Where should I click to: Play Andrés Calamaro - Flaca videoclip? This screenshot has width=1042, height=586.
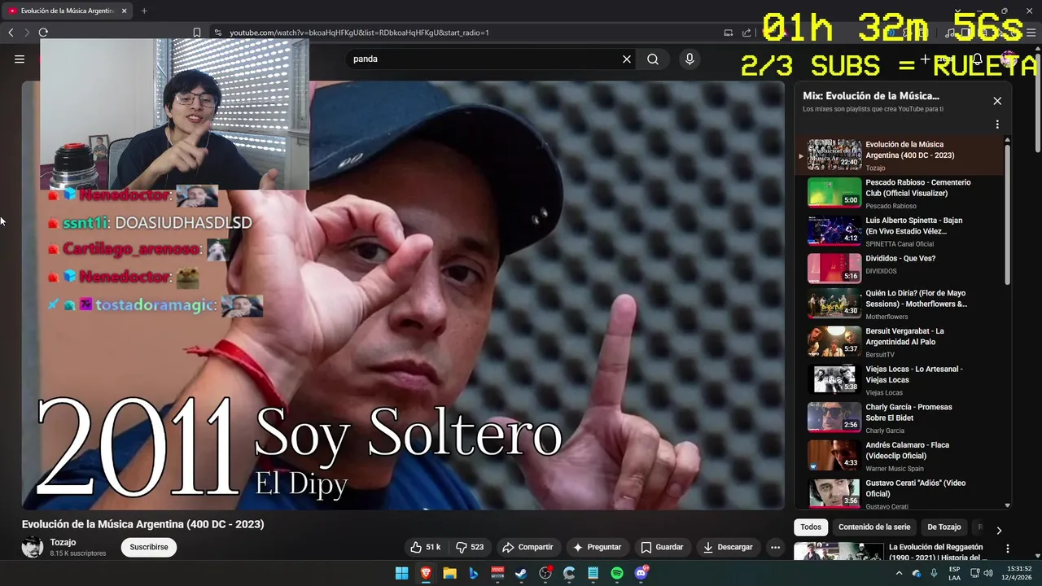[x=900, y=456]
